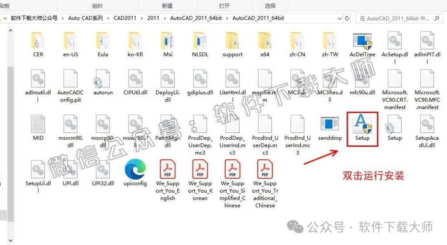Open the address bar history dropdown
Screen dimensions: 447x245
pos(340,18)
